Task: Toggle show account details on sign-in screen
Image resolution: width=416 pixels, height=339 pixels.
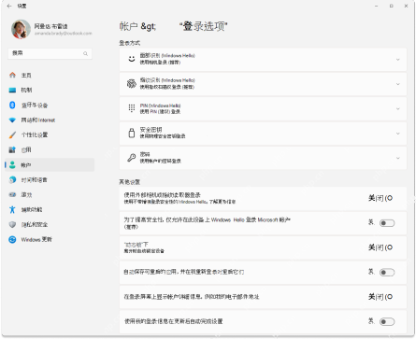Action: point(380,297)
